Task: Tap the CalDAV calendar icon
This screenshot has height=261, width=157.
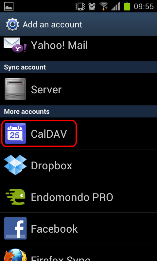Action: (15, 133)
